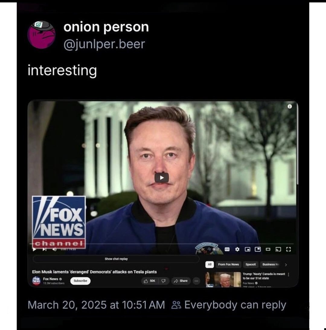Skip to the next video
This screenshot has height=330, width=326.
coord(44,249)
